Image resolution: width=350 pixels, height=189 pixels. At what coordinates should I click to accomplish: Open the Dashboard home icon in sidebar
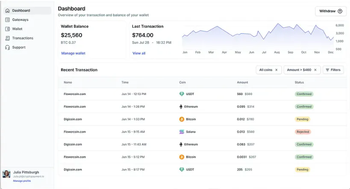[x=7, y=11]
